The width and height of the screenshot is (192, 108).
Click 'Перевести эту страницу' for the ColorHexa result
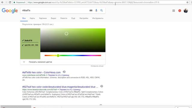[59, 75]
